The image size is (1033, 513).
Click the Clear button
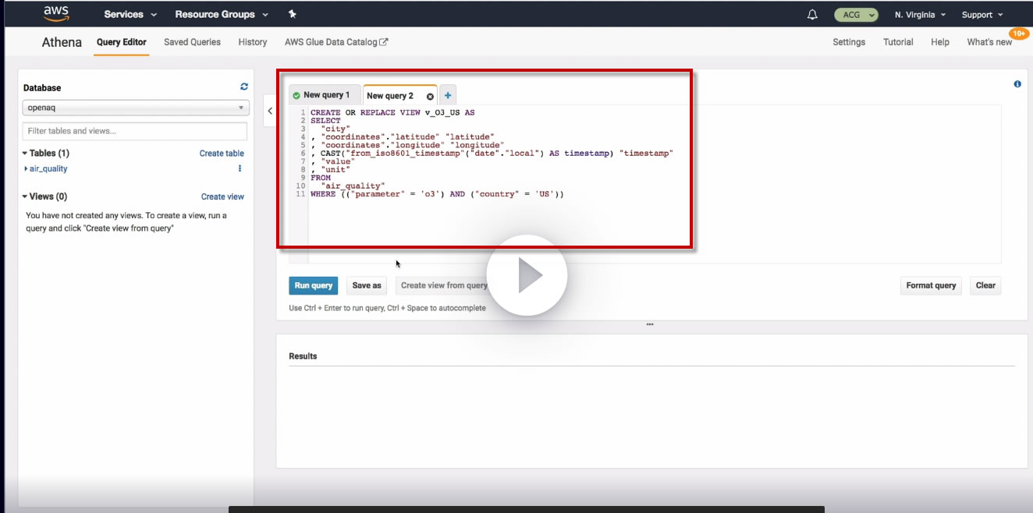[x=985, y=285]
